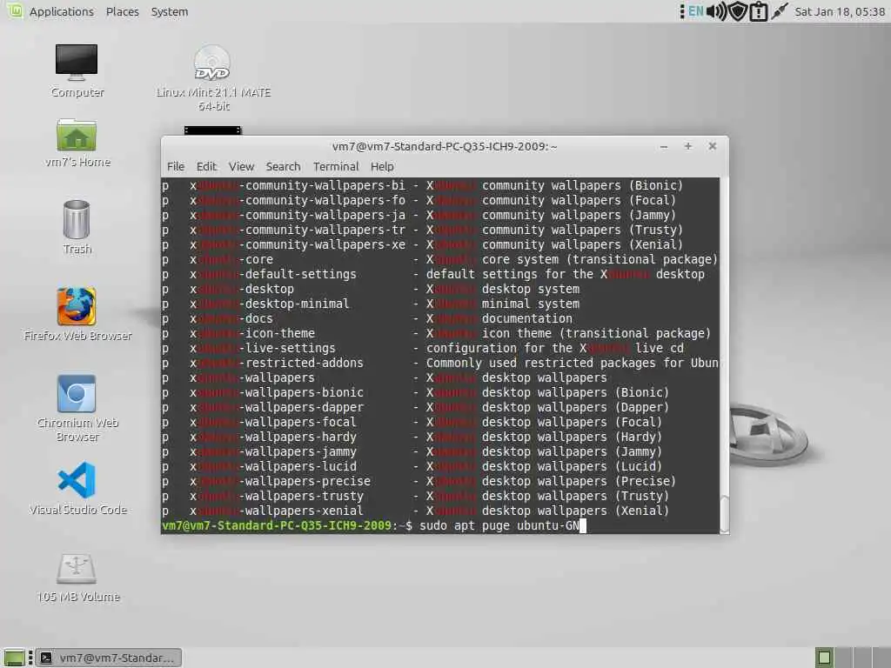
Task: Minimize the terminal window
Action: 663,146
